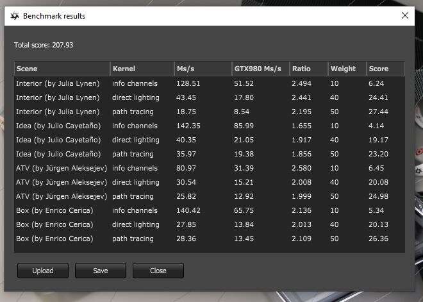
Task: Click the 65.75 GTX980 value
Action: (x=244, y=210)
